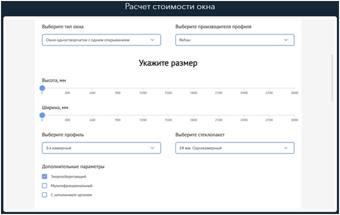Enable the Мультифункциональный checkbox
The width and height of the screenshot is (340, 215).
point(45,186)
